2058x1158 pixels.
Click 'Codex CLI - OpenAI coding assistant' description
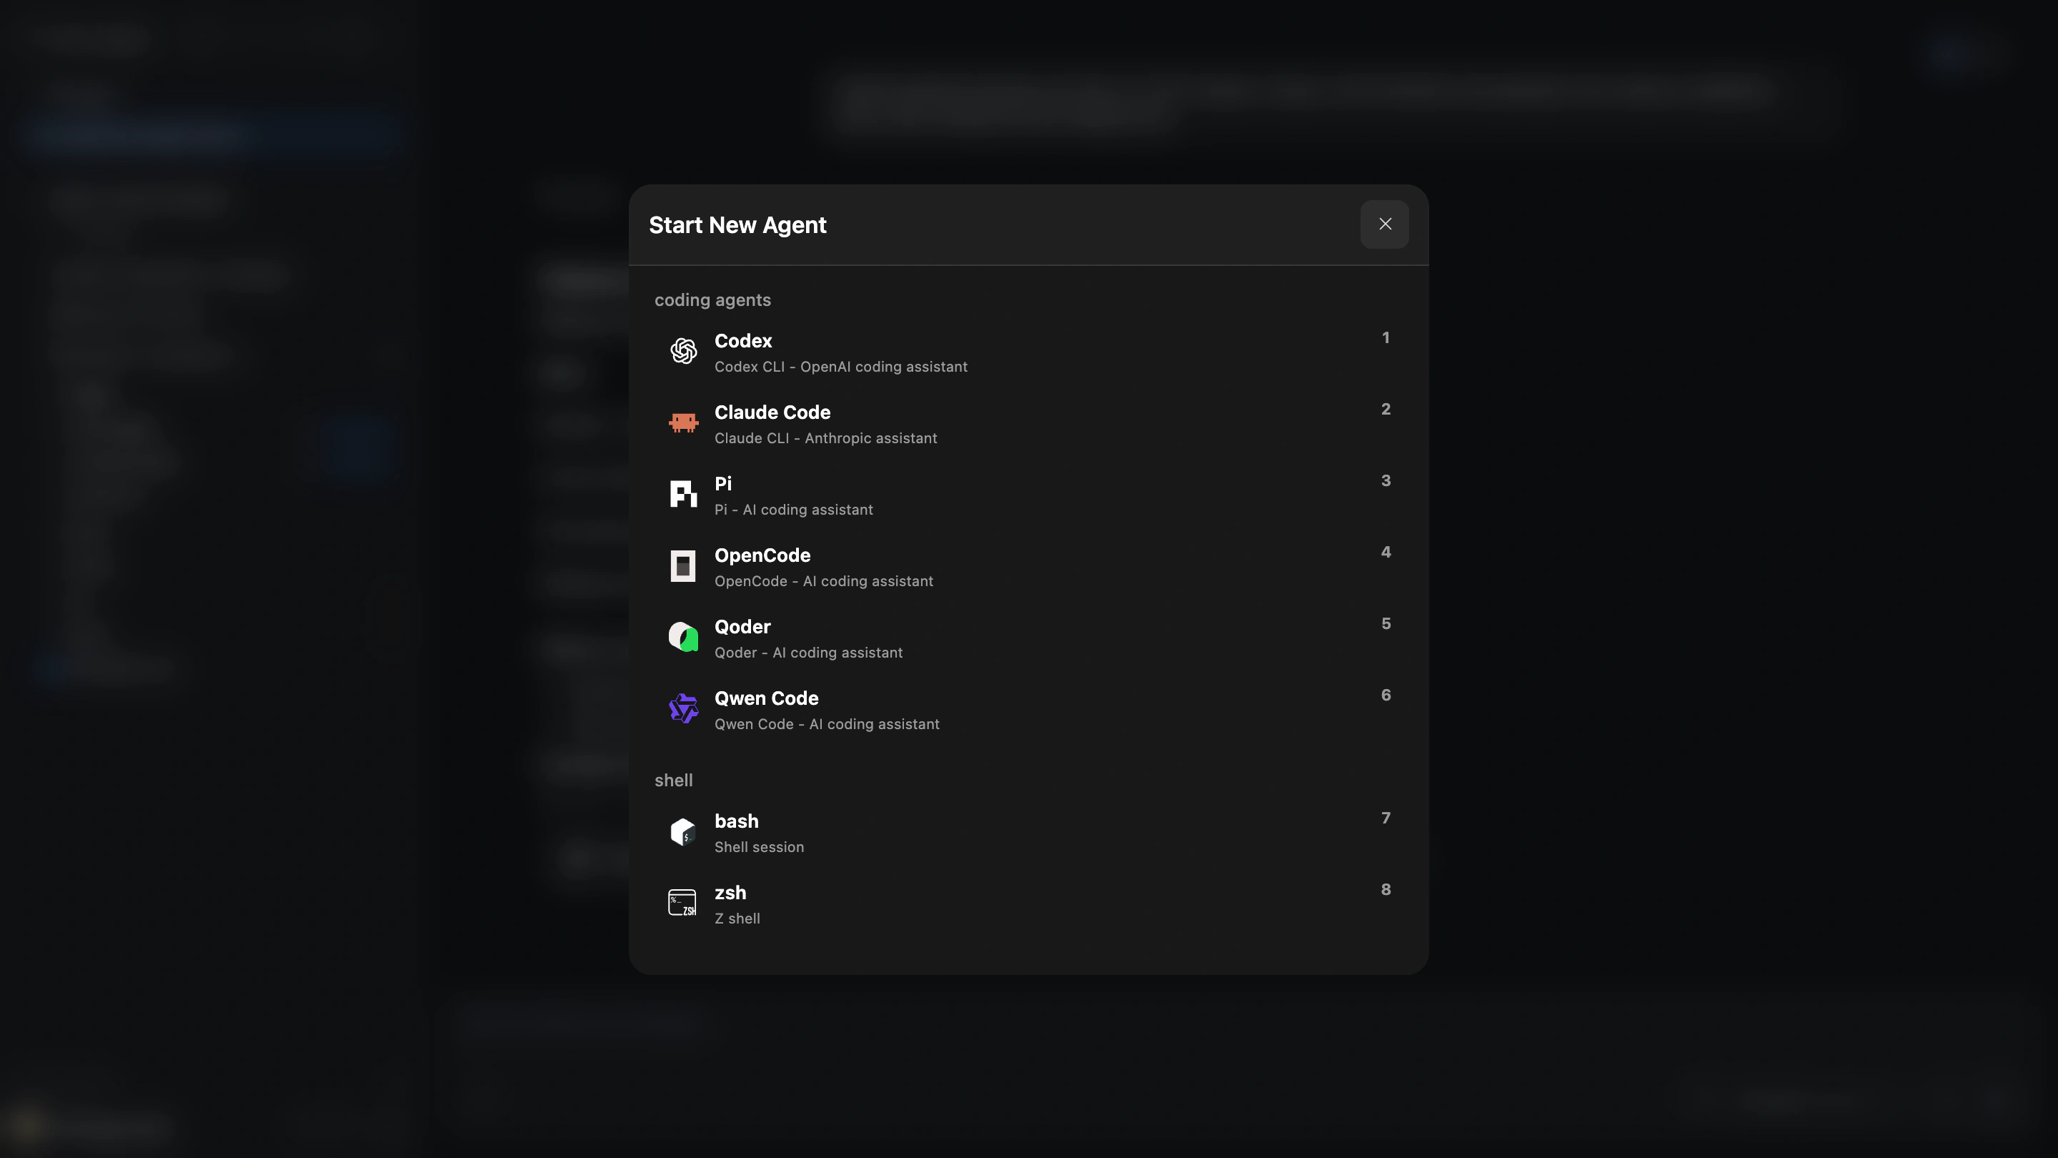pos(840,367)
